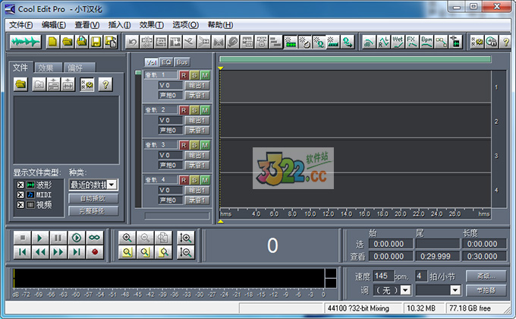The width and height of the screenshot is (516, 319).
Task: Click the Wet toolbar icon
Action: pos(398,43)
